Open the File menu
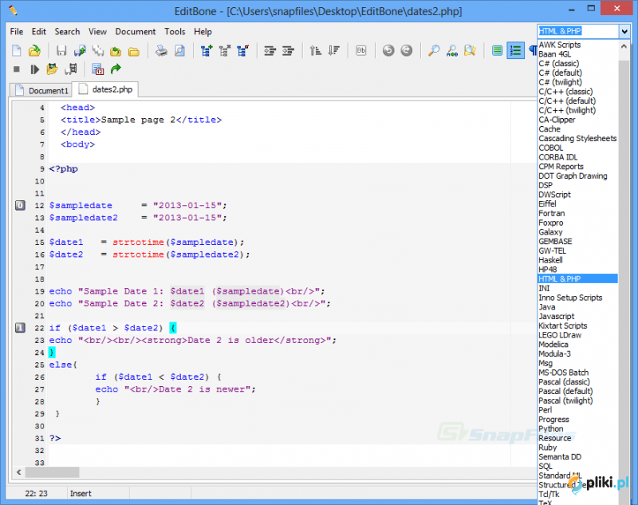The image size is (638, 505). pos(17,32)
